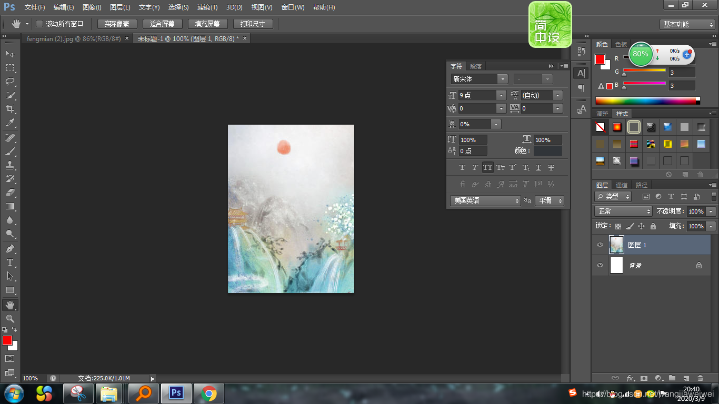Screen dimensions: 719x404
Task: Toggle underline in Character panel
Action: (x=538, y=168)
